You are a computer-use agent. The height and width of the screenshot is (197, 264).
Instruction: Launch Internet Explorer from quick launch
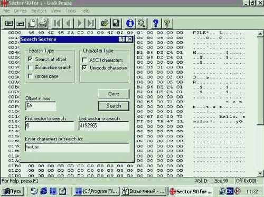click(x=43, y=191)
